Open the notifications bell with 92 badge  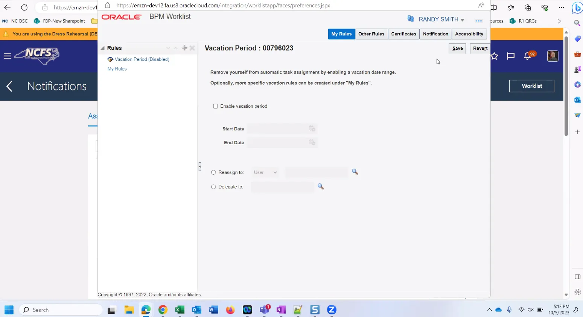tap(528, 56)
